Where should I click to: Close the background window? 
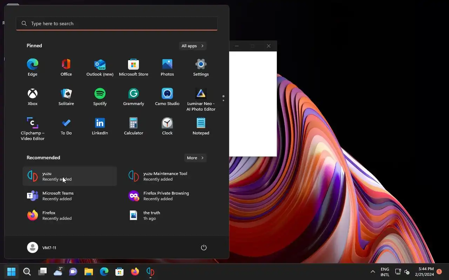pyautogui.click(x=269, y=46)
